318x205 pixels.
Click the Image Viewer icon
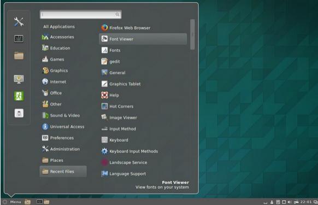(104, 118)
